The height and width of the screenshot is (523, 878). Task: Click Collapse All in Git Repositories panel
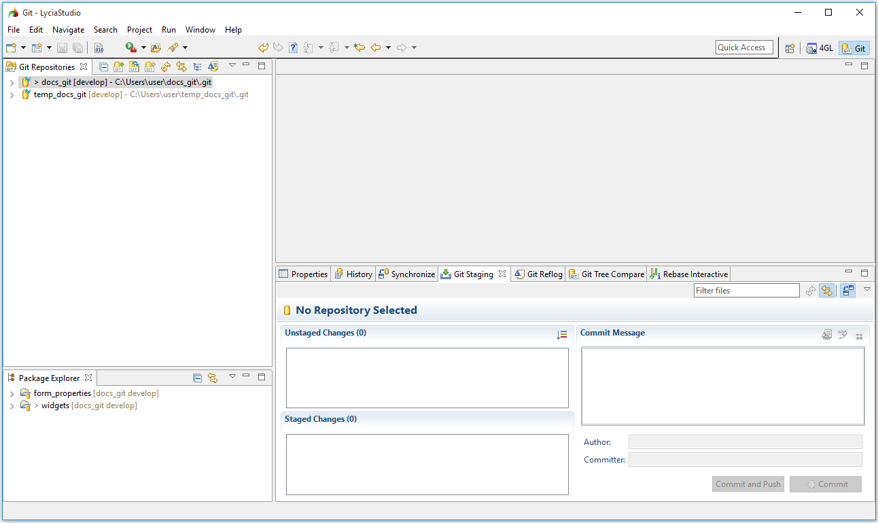103,67
